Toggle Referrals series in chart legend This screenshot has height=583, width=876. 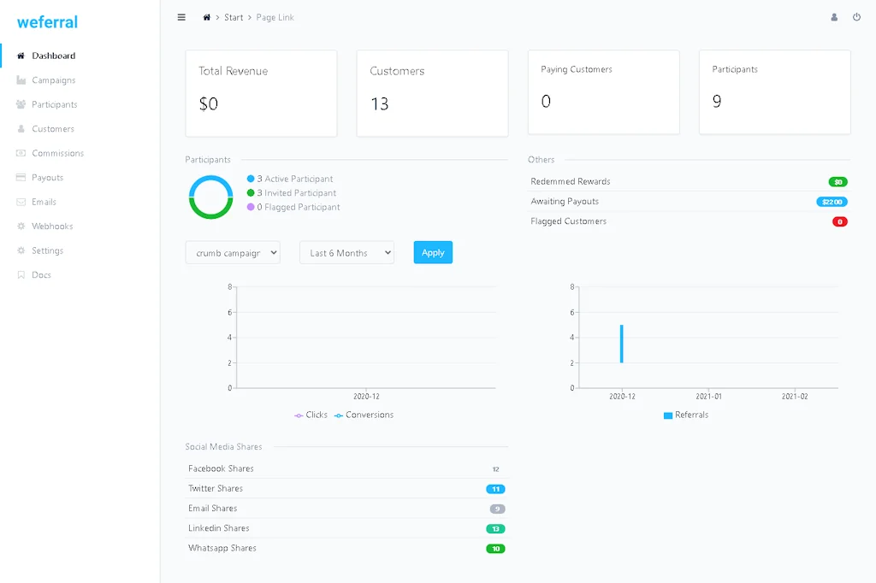point(685,415)
